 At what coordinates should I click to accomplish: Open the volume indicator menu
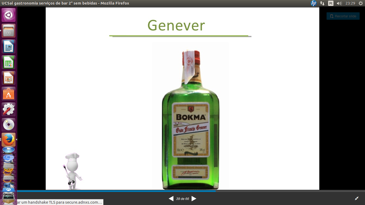(x=339, y=3)
